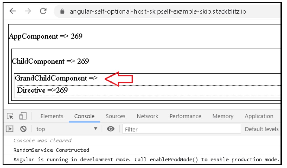Click the browser back arrow
This screenshot has width=287, height=168.
click(13, 11)
